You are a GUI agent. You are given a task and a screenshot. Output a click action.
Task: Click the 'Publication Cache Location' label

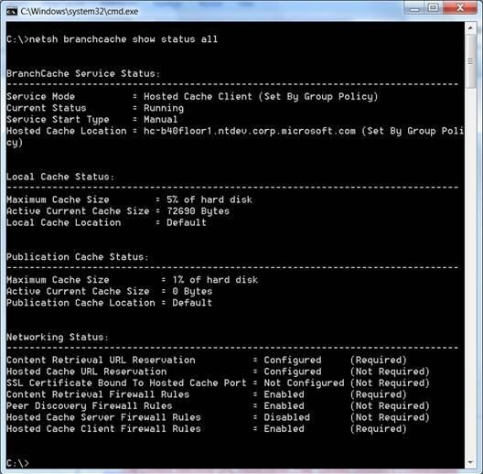pyautogui.click(x=80, y=303)
